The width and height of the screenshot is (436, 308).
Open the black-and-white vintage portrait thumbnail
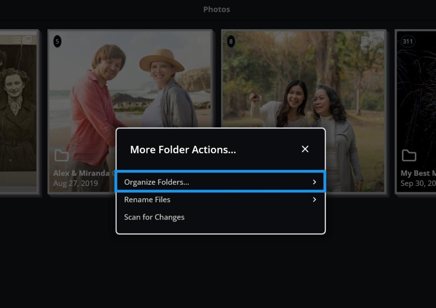coord(17,109)
